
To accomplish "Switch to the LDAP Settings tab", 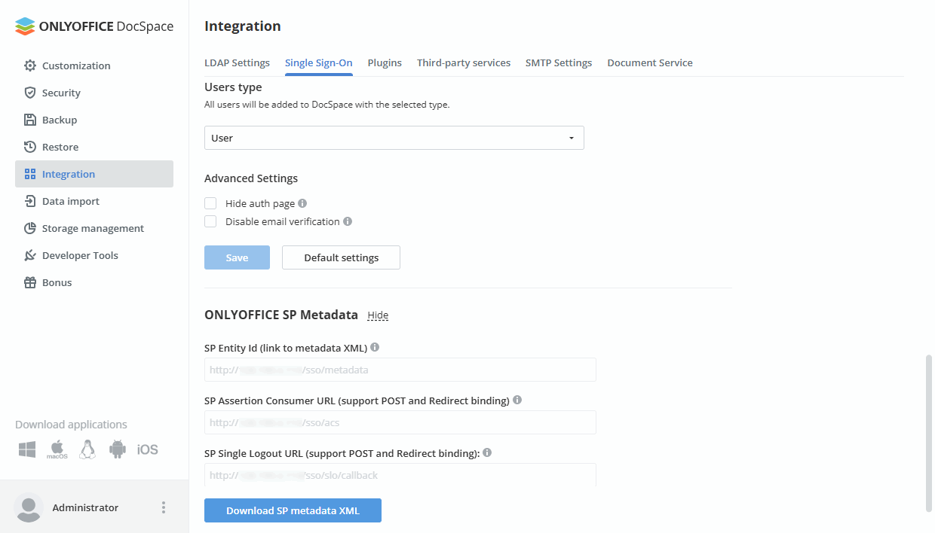I will pos(237,62).
